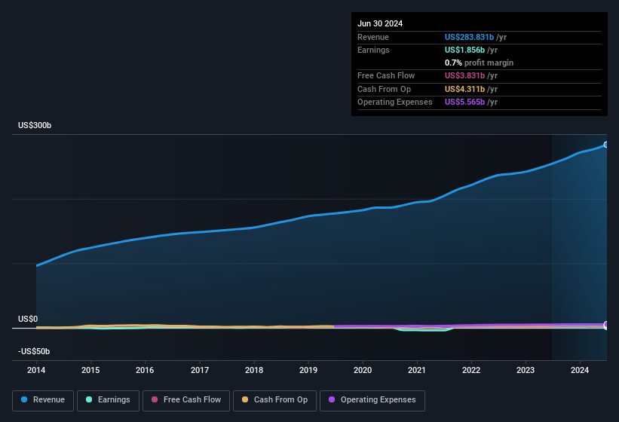619x422 pixels.
Task: Select the 2016 x-axis label
Action: click(145, 370)
